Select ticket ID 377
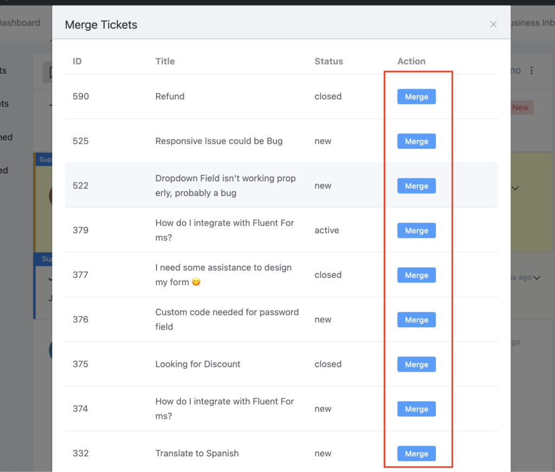This screenshot has width=555, height=472. pos(81,275)
